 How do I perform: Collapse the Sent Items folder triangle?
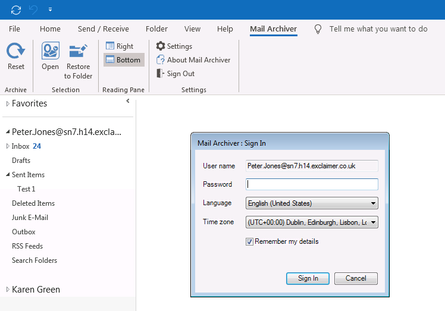[x=8, y=175]
